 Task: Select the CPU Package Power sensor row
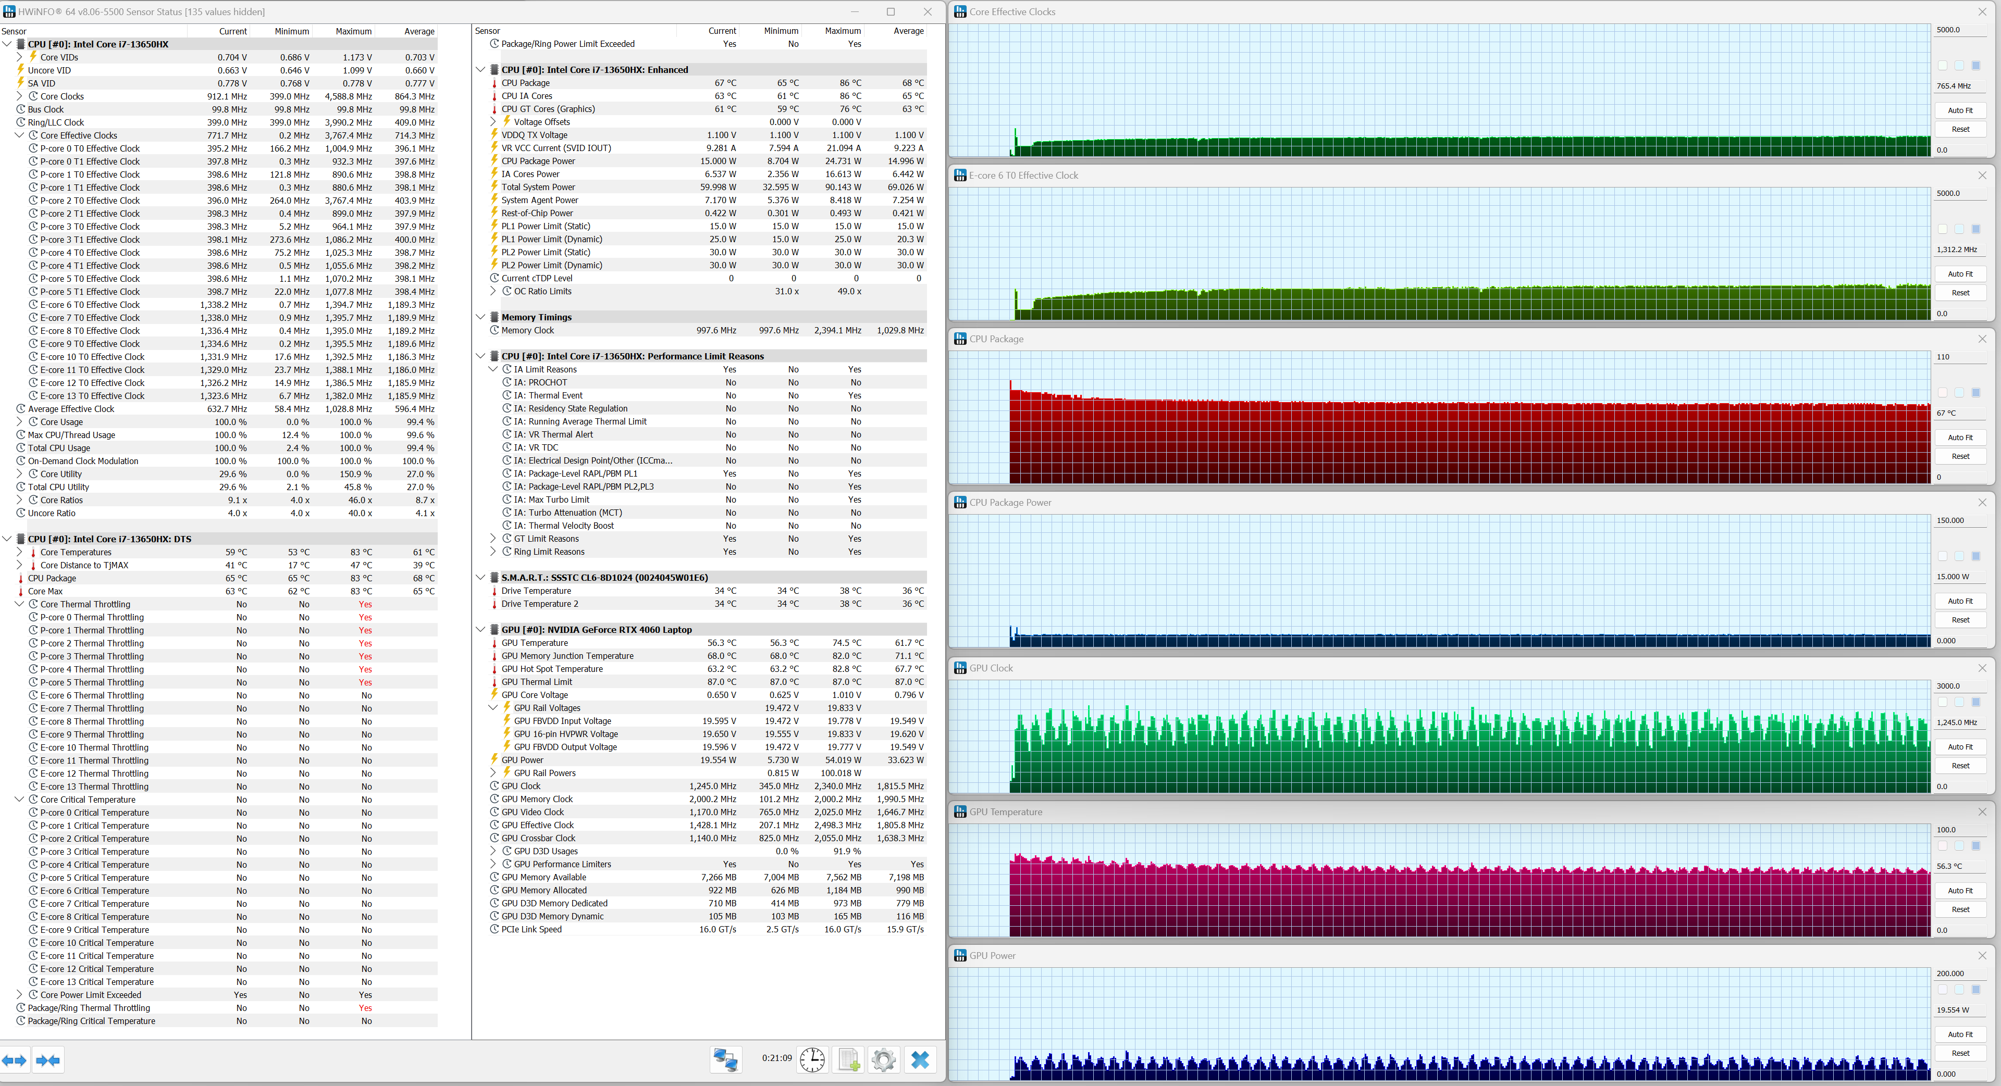point(538,161)
